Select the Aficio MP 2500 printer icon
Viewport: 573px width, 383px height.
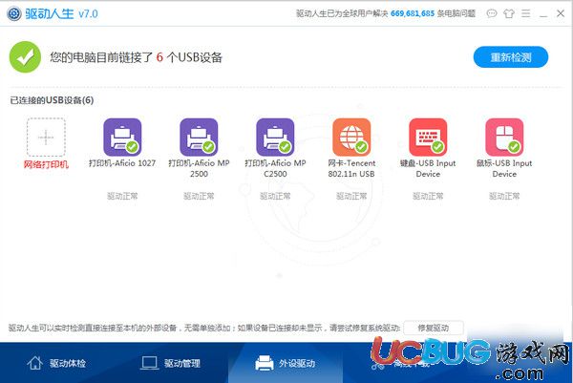pyautogui.click(x=199, y=137)
